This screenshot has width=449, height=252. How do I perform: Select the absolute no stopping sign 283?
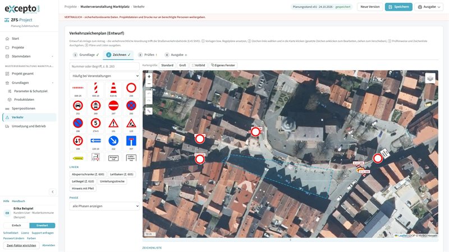click(x=131, y=108)
